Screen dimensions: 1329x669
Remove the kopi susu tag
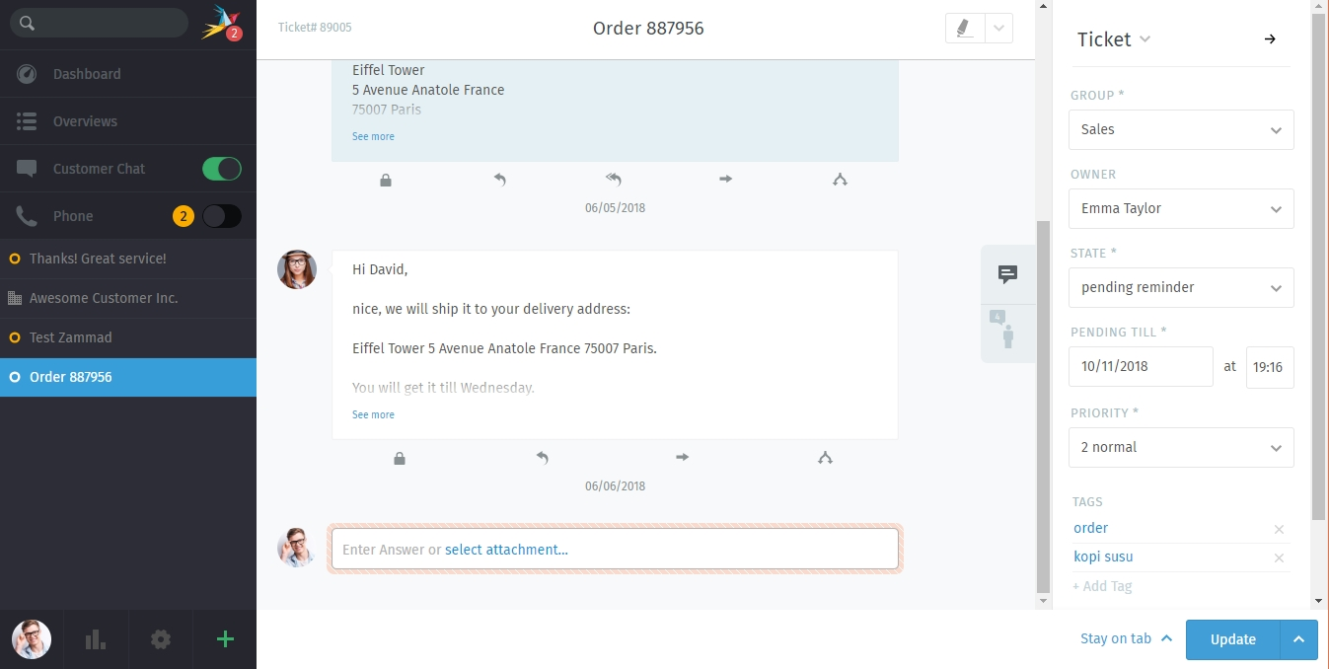pos(1279,558)
